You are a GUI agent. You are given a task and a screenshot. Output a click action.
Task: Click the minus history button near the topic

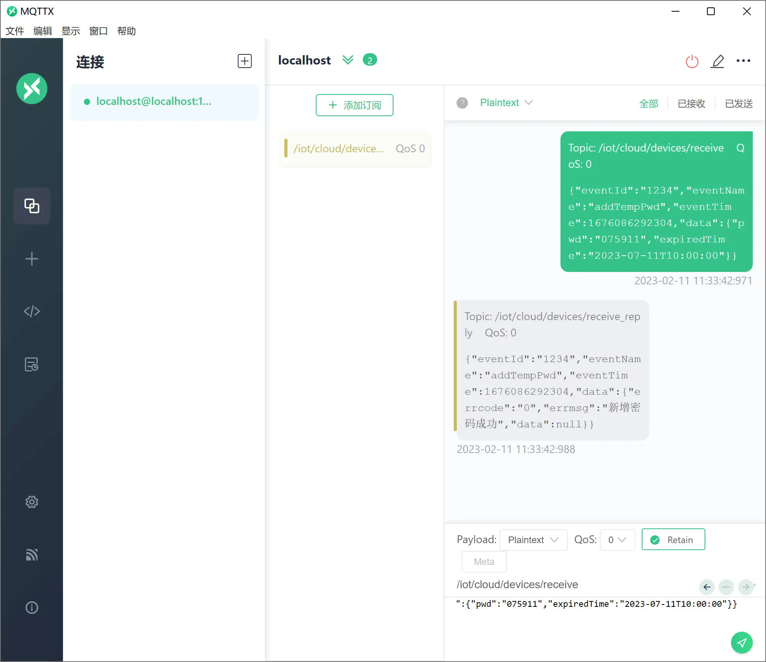click(726, 587)
